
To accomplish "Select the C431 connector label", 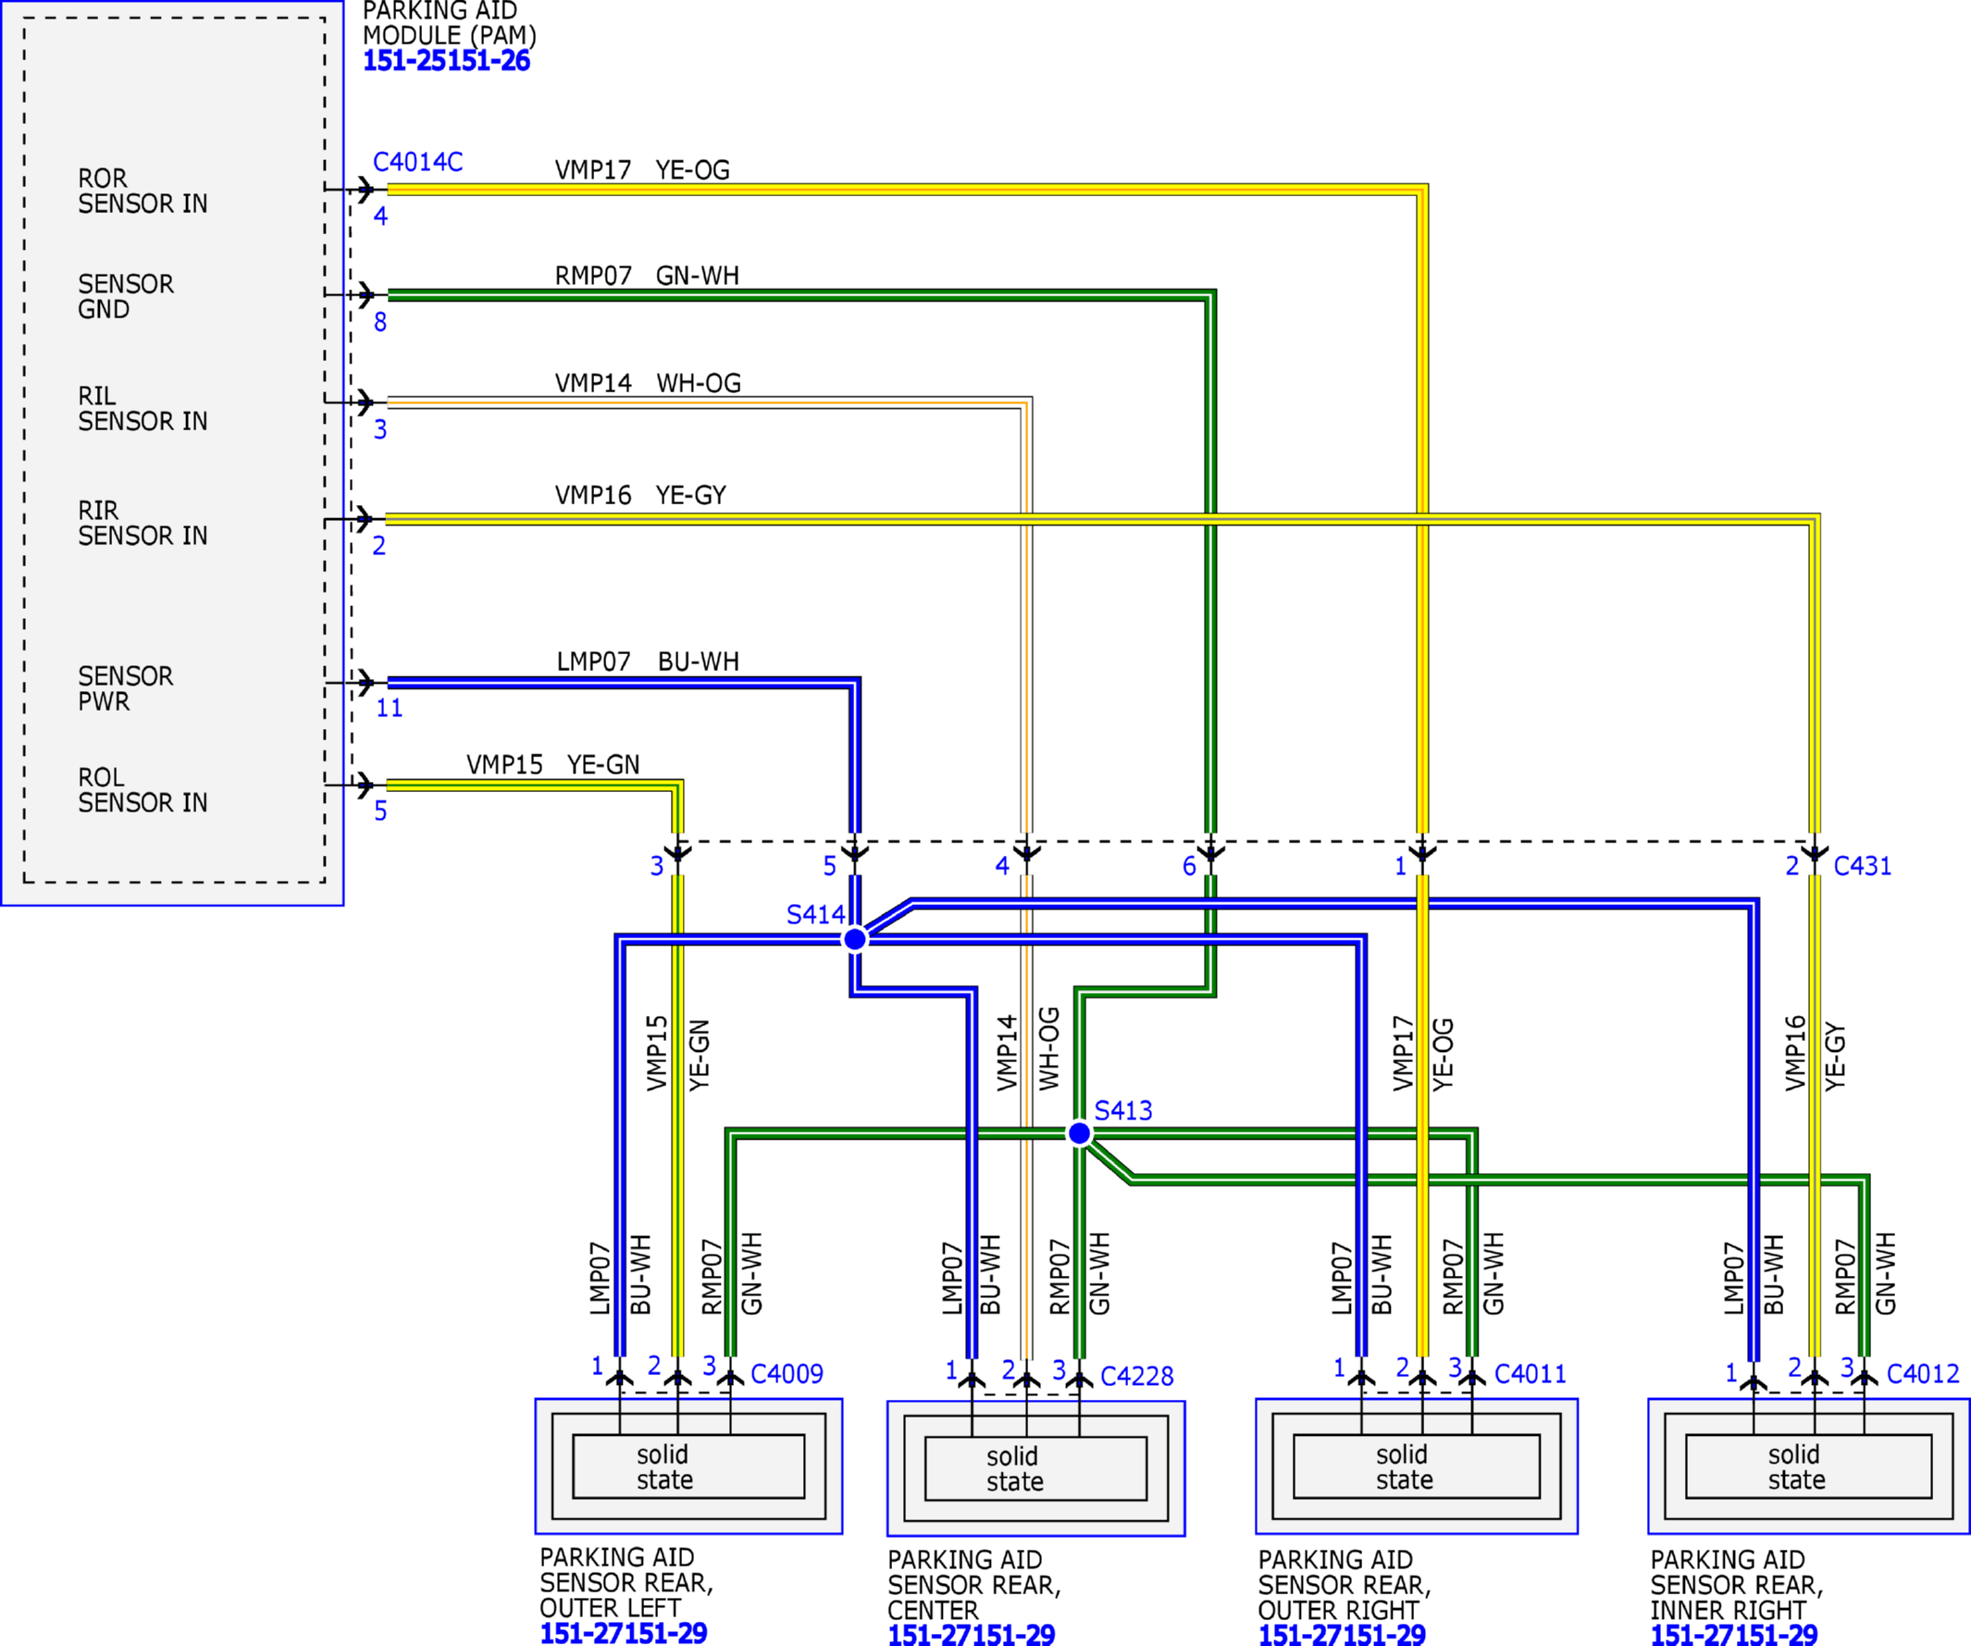I will [1862, 866].
